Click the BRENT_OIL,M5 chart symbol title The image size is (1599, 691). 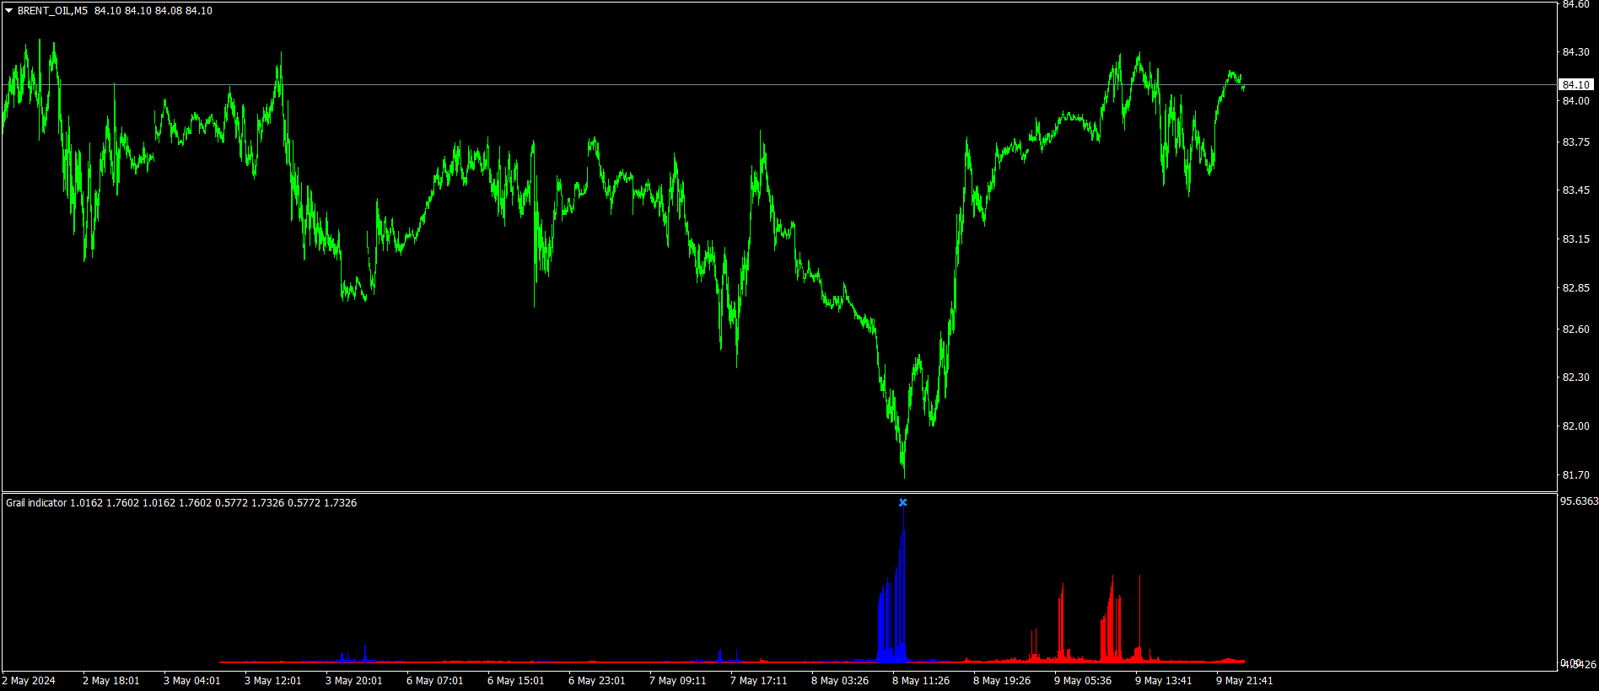coord(52,11)
